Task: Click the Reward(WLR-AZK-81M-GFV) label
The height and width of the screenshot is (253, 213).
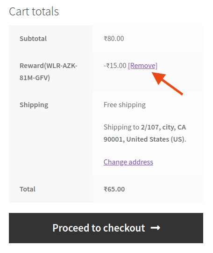Action: (x=49, y=72)
